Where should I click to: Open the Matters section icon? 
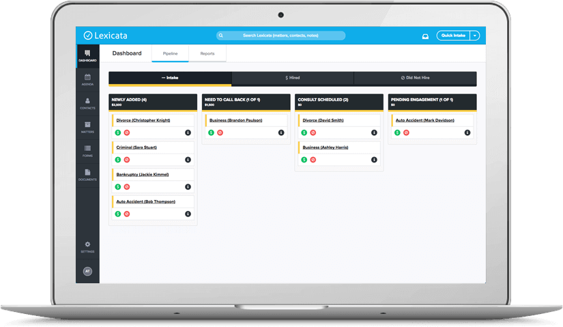tap(87, 127)
